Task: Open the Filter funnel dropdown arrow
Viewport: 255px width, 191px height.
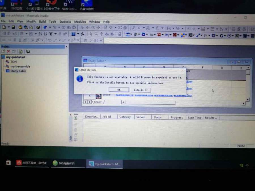Action: [56, 34]
